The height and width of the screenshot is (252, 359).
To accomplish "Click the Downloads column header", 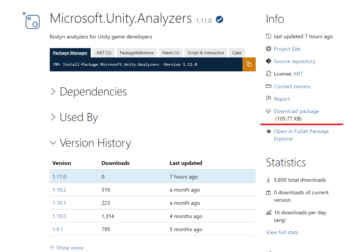I will tap(115, 163).
